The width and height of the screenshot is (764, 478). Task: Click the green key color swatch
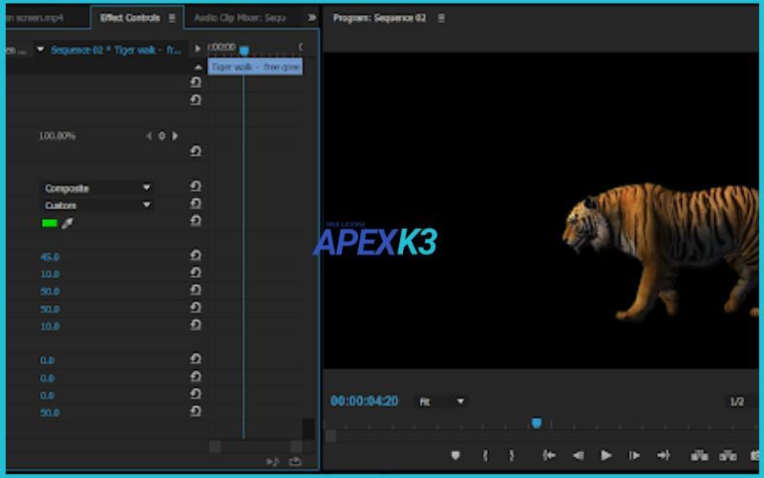pos(49,224)
